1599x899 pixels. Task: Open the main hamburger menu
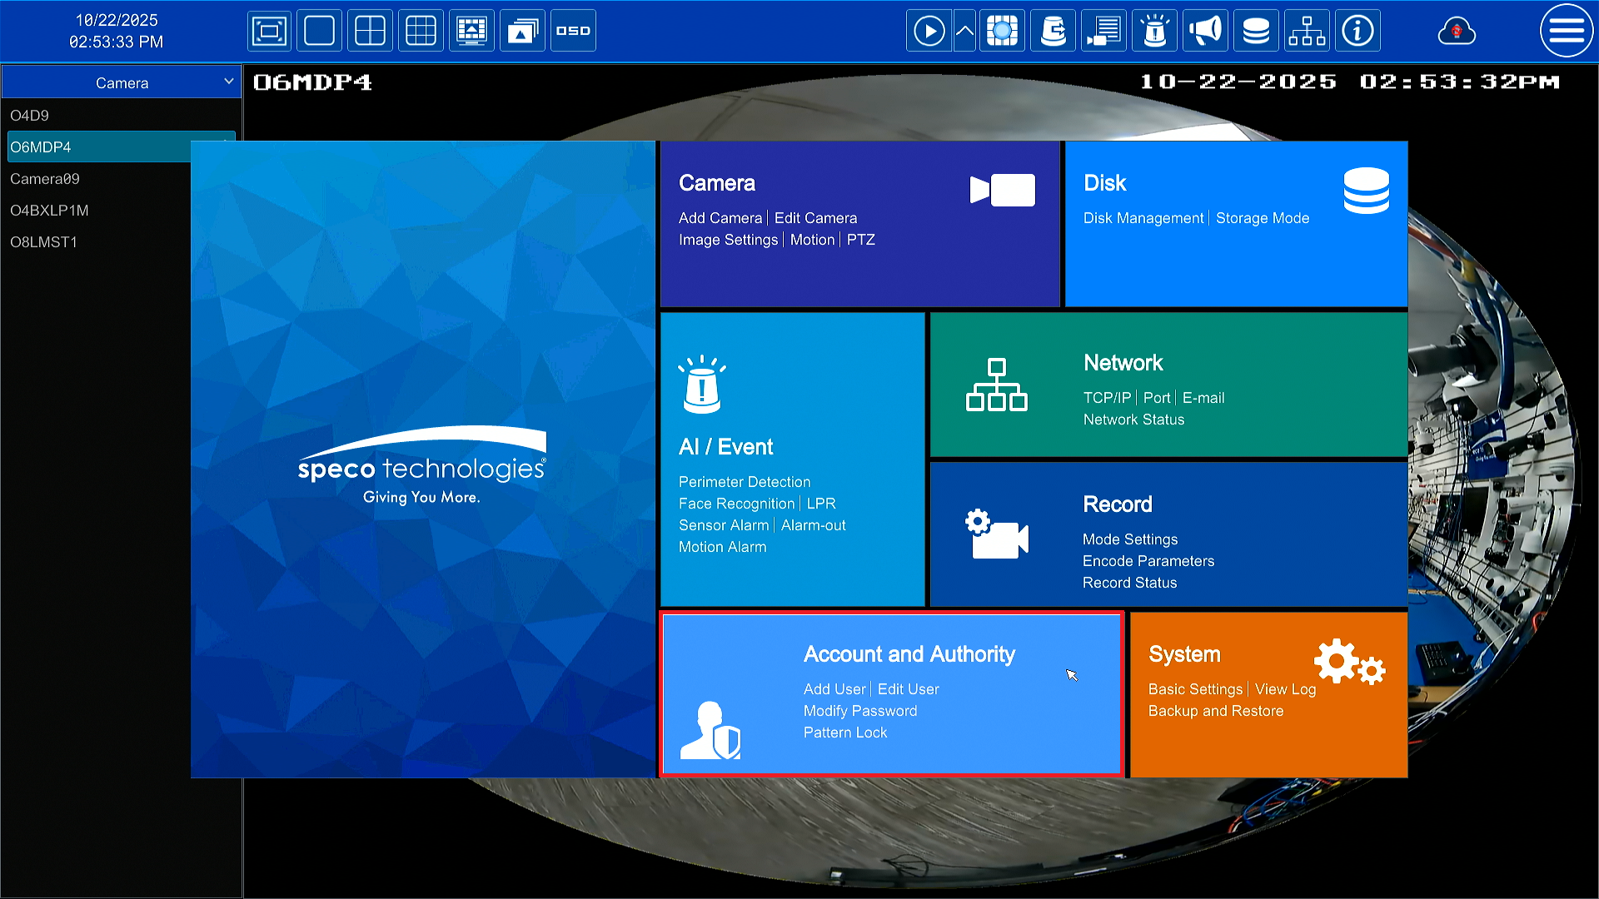tap(1566, 31)
